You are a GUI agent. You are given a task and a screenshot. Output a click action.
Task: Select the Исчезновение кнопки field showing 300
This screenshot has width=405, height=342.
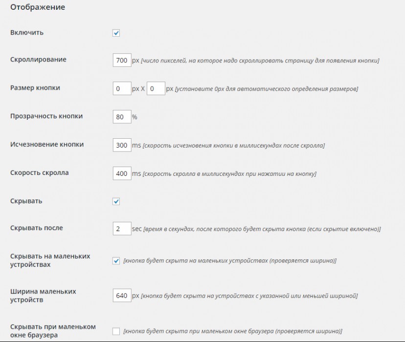122,145
